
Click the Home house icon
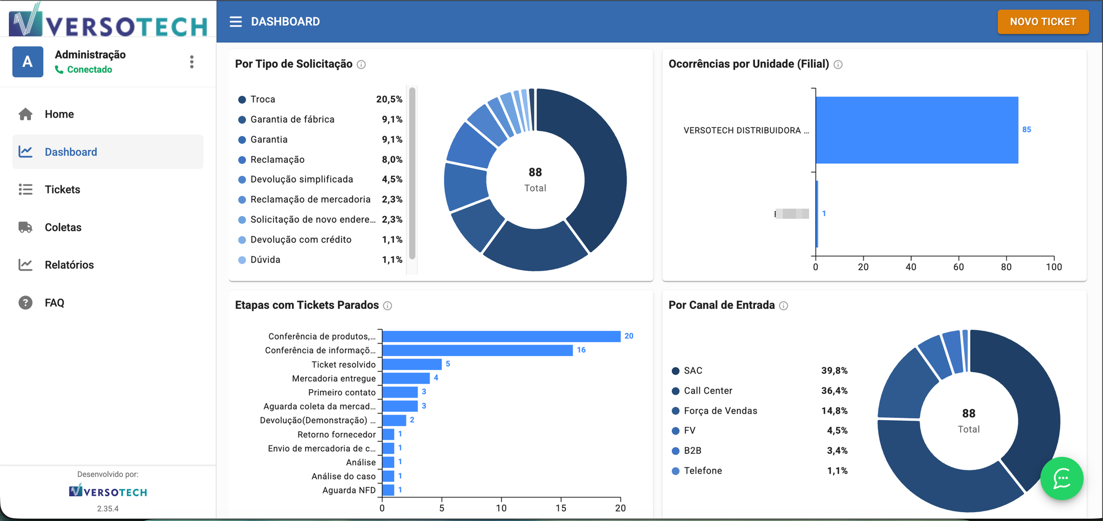pos(25,114)
